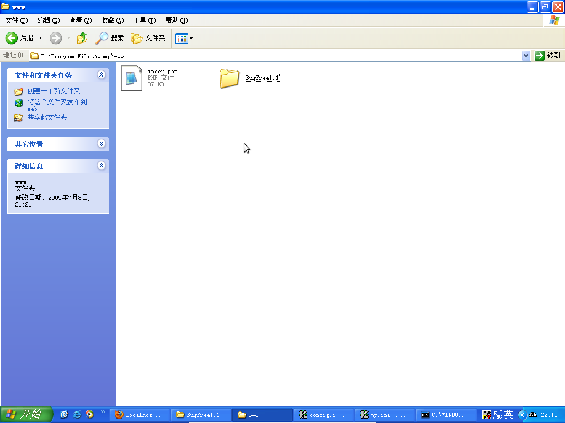Screen dimensions: 565x423
Task: Open the 收藏(A) menu
Action: pyautogui.click(x=113, y=20)
